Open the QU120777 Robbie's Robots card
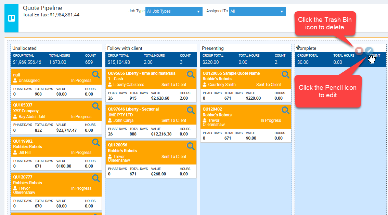Screen dimensions: 388x215 tap(23, 177)
